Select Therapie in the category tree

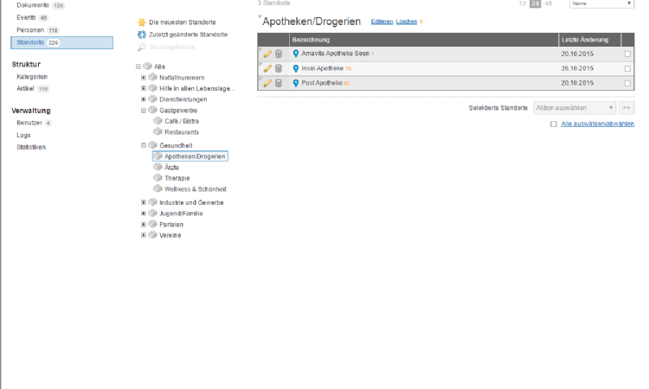tap(177, 177)
